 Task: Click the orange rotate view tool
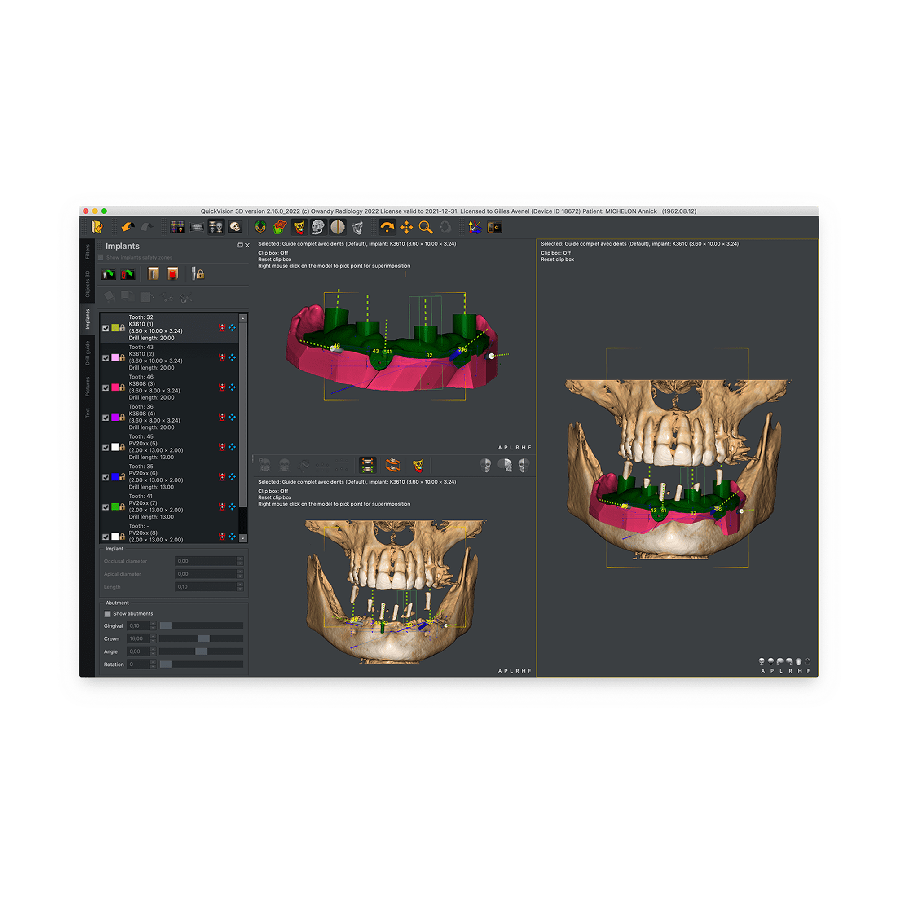point(387,227)
